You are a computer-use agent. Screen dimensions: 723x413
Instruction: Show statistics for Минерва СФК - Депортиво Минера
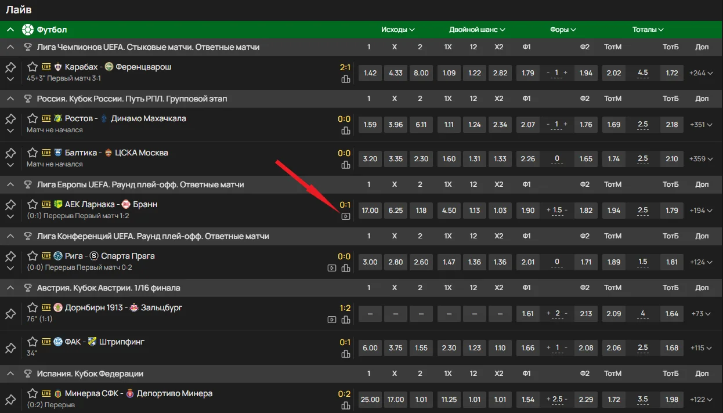(x=346, y=405)
